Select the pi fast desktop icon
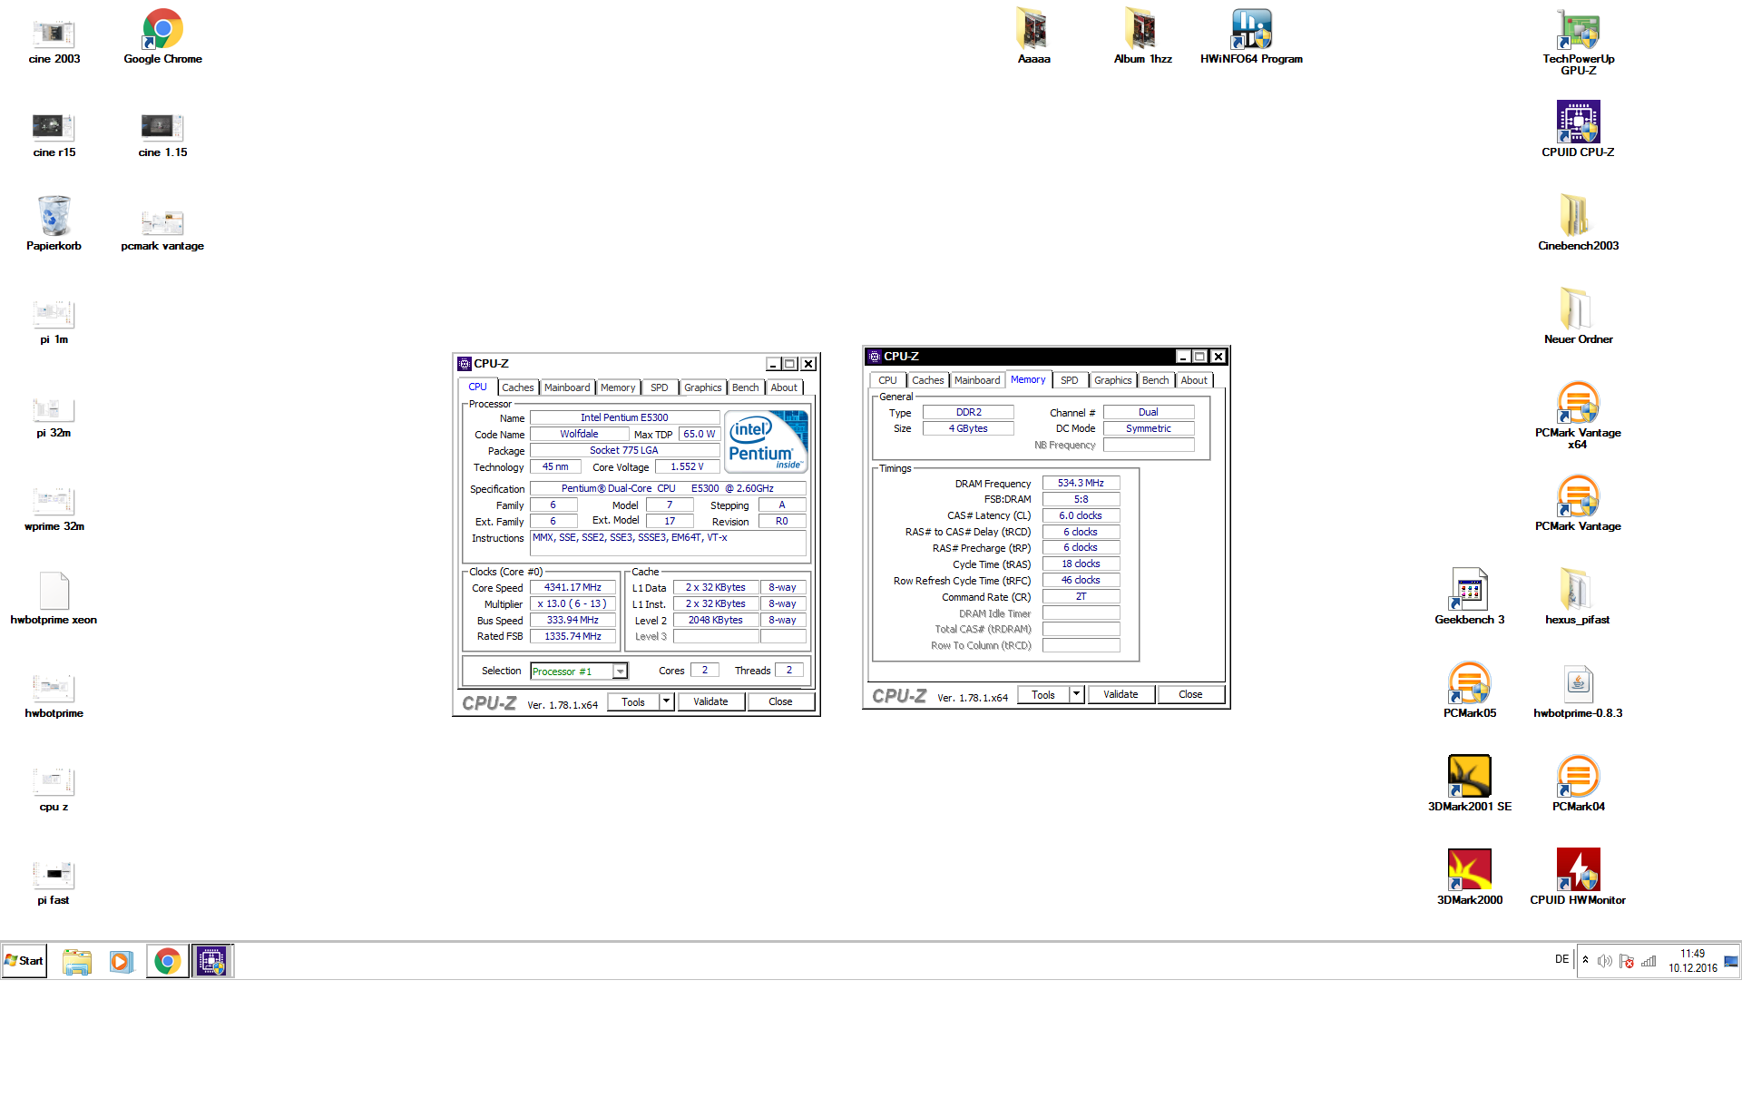Screen dimensions: 1742x1098 [x=54, y=882]
